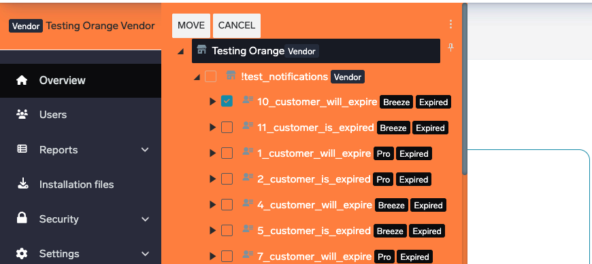592x264 pixels.
Task: Uncheck the 10_customer_will_expire checkbox
Action: 227,101
